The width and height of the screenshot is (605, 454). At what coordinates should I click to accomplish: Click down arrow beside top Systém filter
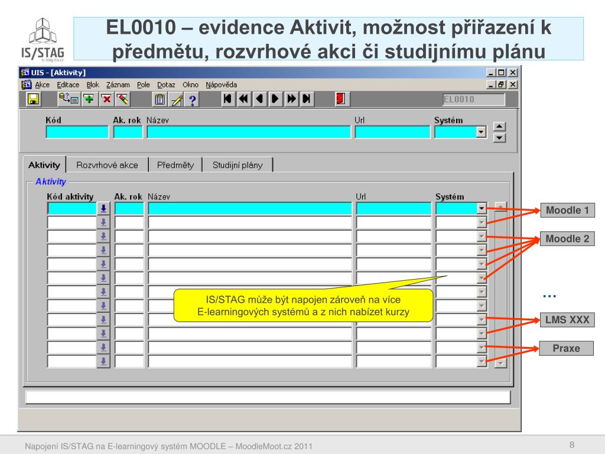pos(499,138)
